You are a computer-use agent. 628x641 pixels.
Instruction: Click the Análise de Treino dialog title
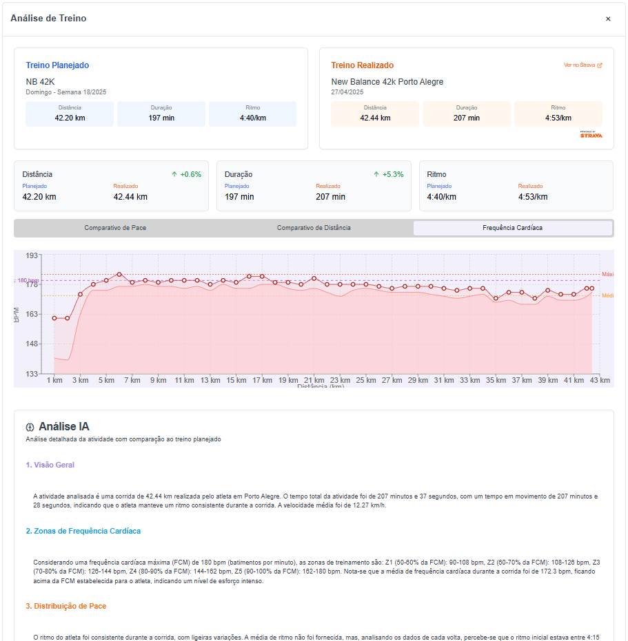click(x=48, y=19)
